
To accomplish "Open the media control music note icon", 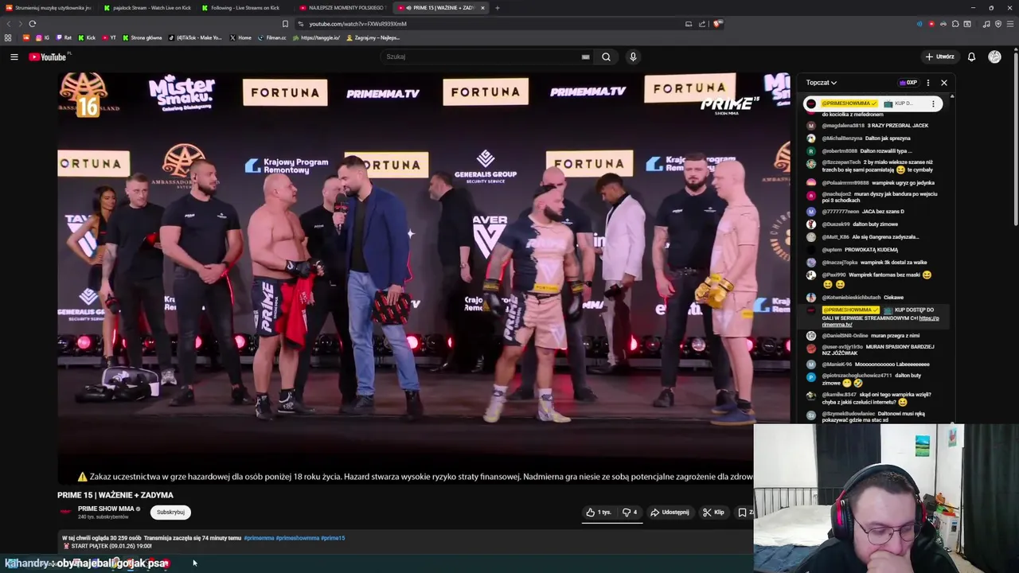I will pos(986,24).
